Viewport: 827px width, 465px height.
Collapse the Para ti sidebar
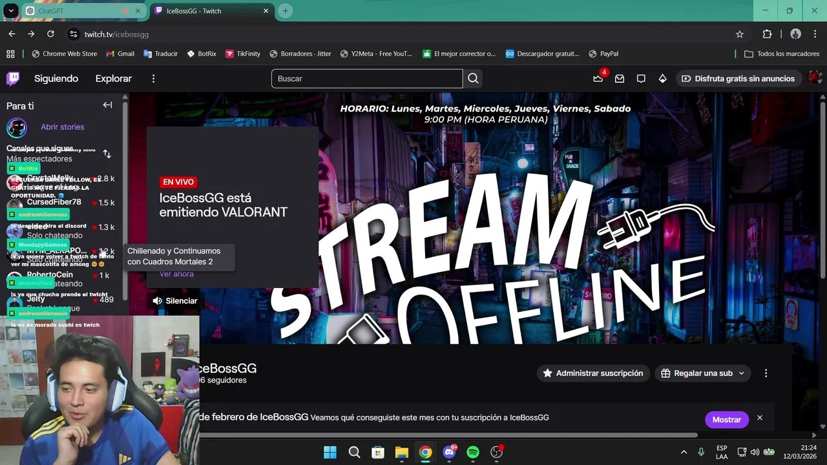point(107,105)
